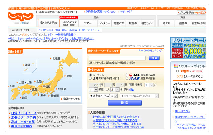
Task: Open the 泊 nights dropdown
Action: (149, 85)
